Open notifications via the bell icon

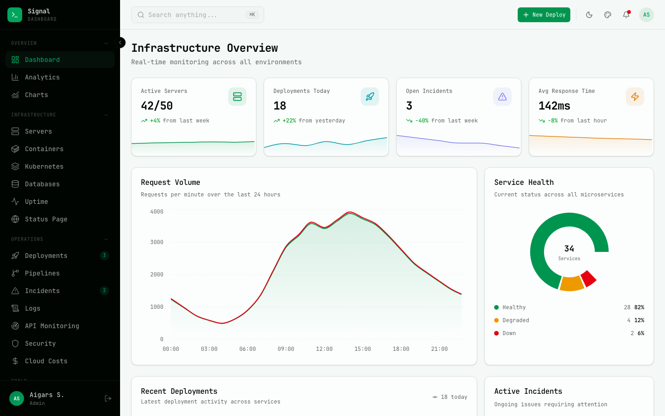(x=626, y=14)
